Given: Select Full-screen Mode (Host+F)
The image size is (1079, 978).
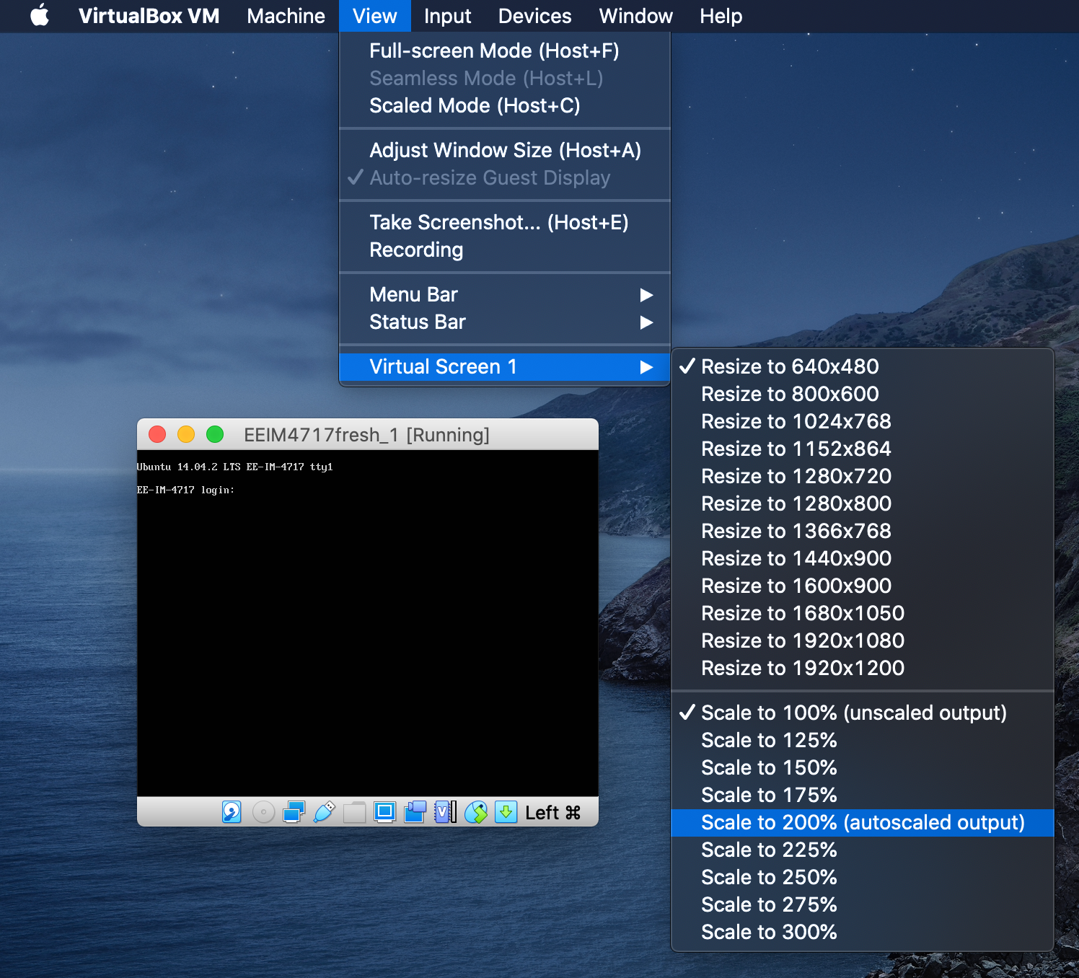Looking at the screenshot, I should [494, 50].
